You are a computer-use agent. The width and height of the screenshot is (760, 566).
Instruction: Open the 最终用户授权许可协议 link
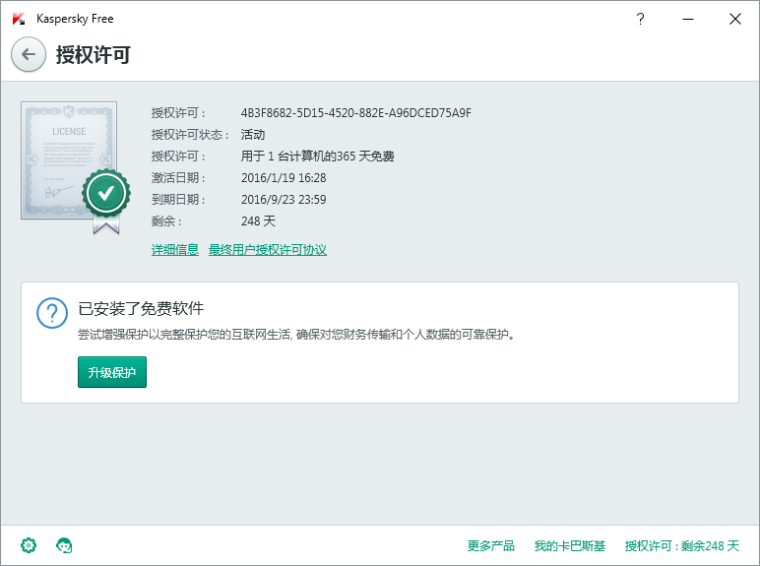[x=268, y=250]
